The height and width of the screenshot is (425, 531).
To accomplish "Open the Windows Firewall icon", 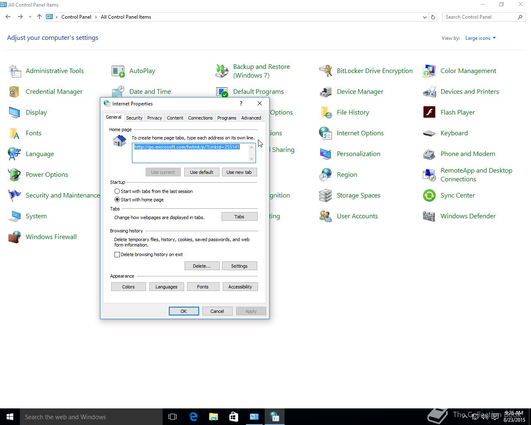I will (x=15, y=237).
